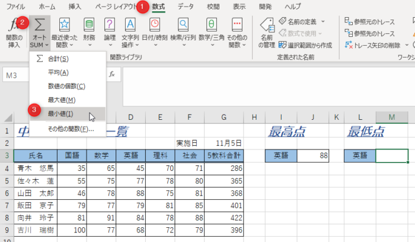The height and width of the screenshot is (242, 415).
Task: Click the オートSUM sigma icon
Action: pyautogui.click(x=40, y=26)
